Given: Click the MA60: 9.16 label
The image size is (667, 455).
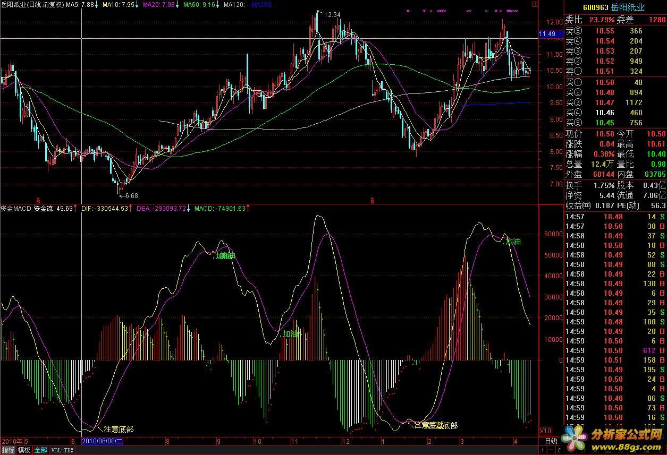Looking at the screenshot, I should point(199,5).
